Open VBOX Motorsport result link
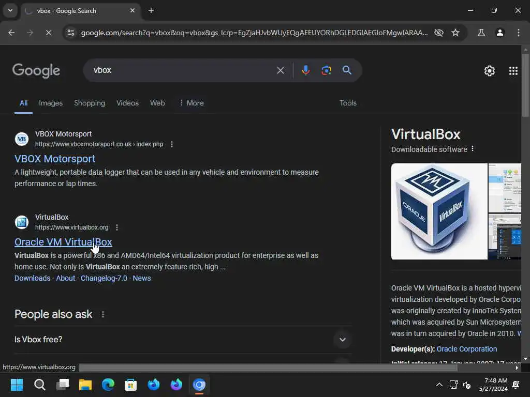Image resolution: width=530 pixels, height=397 pixels. coord(55,159)
